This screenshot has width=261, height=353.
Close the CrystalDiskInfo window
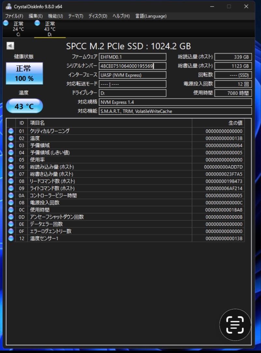pos(246,6)
